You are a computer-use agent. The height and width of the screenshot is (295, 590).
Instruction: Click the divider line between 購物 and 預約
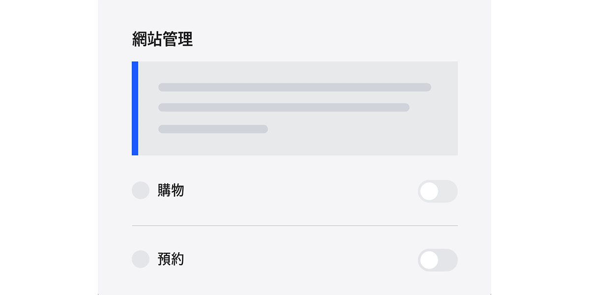click(295, 226)
